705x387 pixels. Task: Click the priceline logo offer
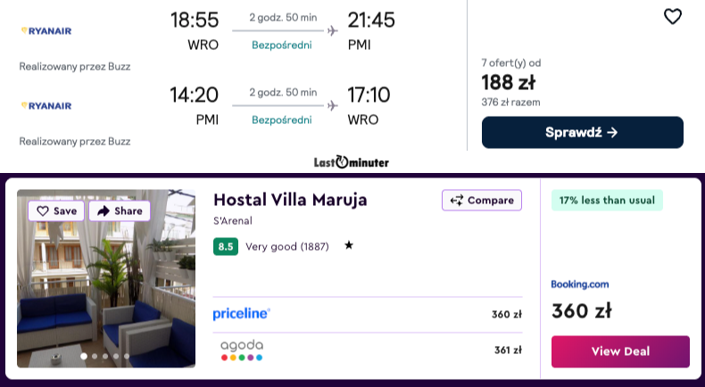[242, 314]
